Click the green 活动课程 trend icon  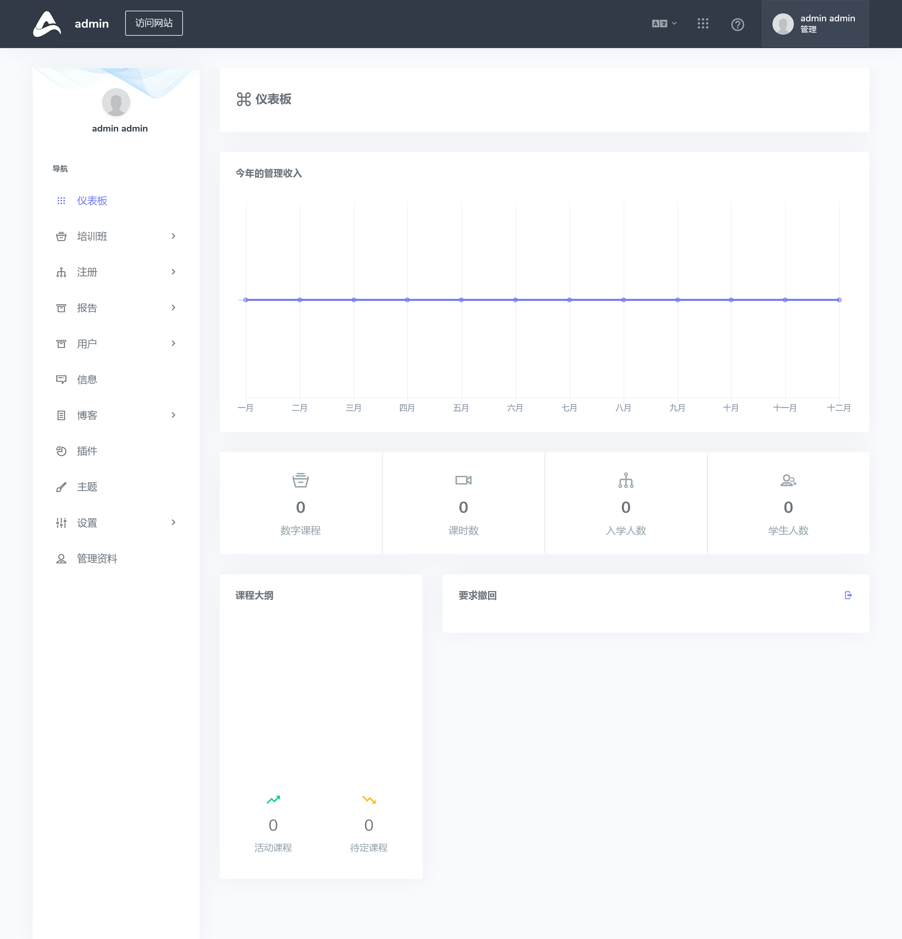click(x=273, y=800)
